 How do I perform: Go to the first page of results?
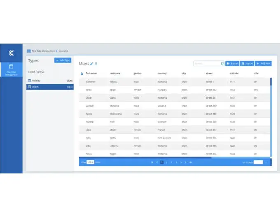152,162
